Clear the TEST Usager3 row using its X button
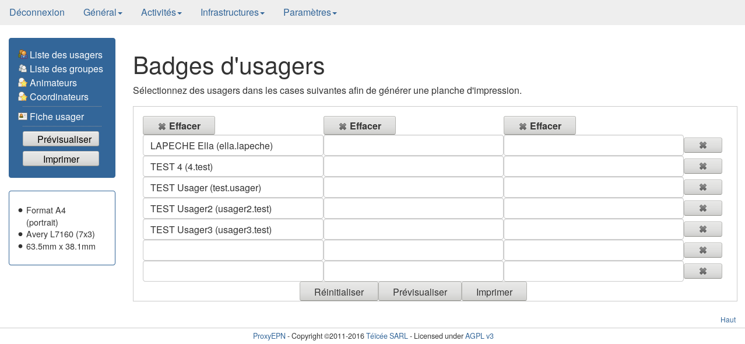Image resolution: width=745 pixels, height=344 pixels. point(702,229)
